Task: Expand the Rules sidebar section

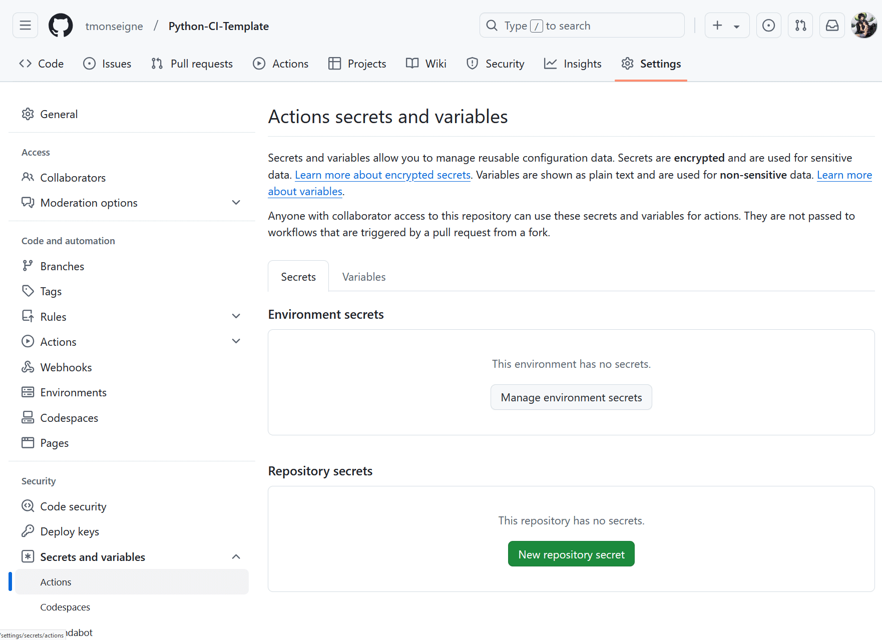Action: [x=236, y=316]
